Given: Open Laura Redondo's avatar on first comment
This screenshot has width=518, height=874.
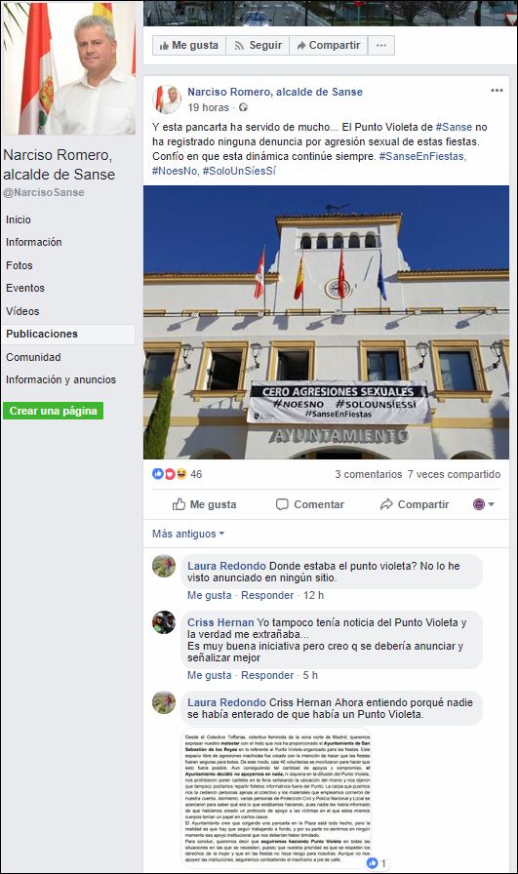Looking at the screenshot, I should point(164,567).
